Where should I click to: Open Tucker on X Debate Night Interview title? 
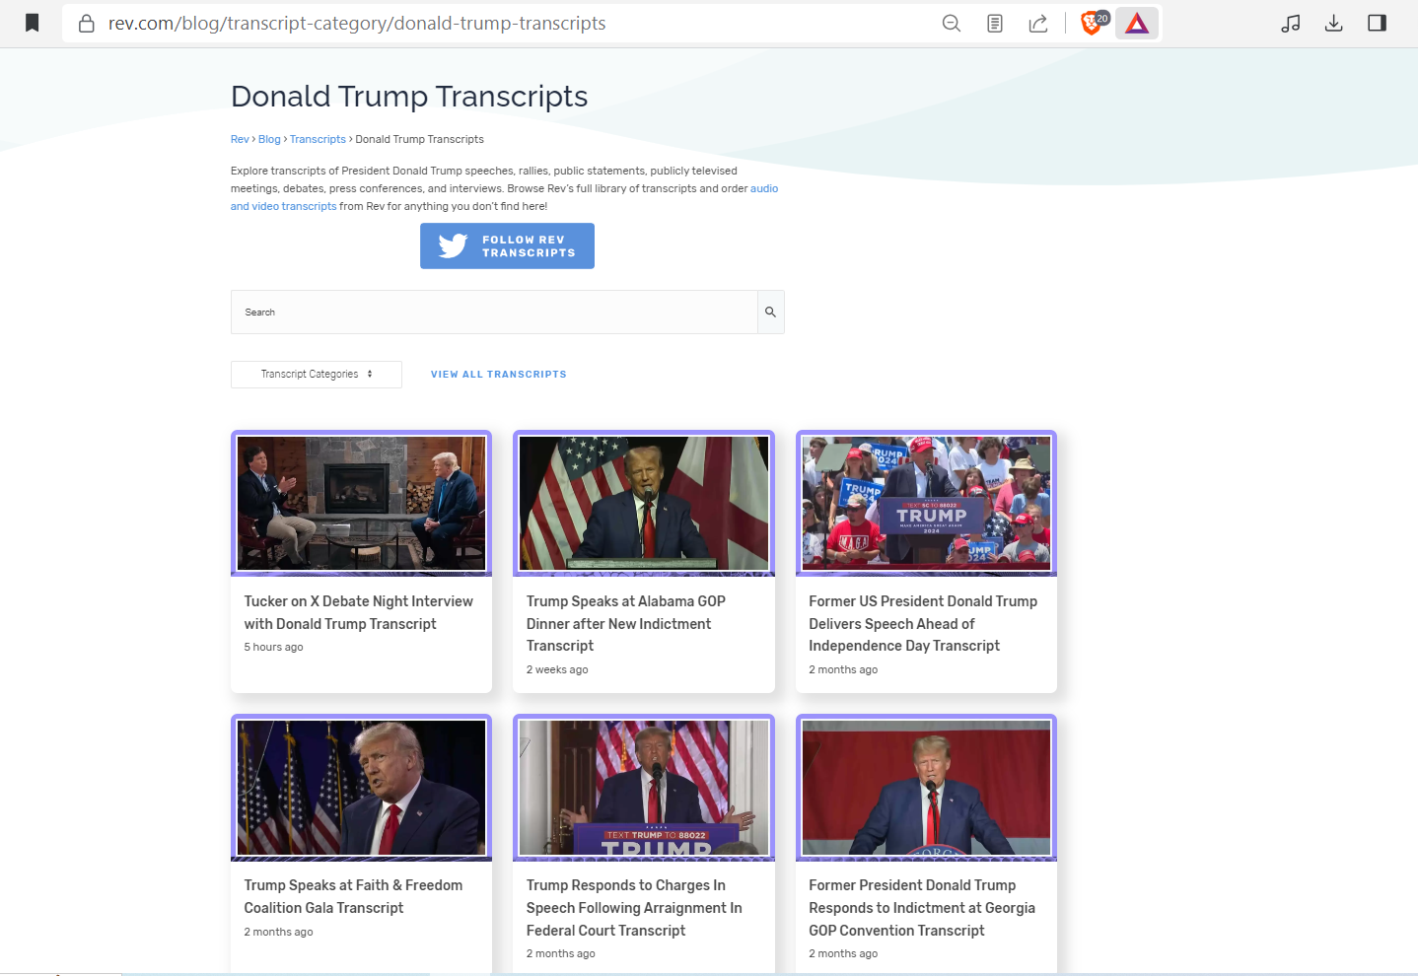(359, 612)
